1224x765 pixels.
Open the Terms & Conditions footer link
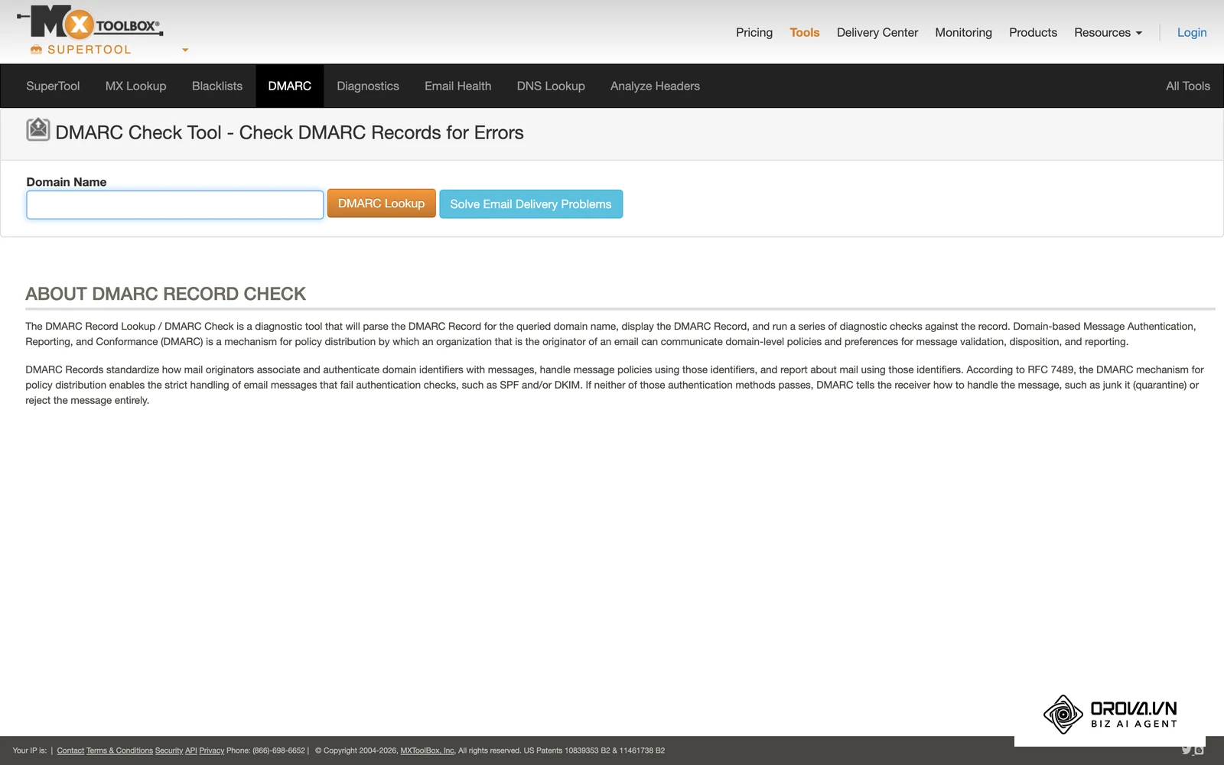pos(119,750)
